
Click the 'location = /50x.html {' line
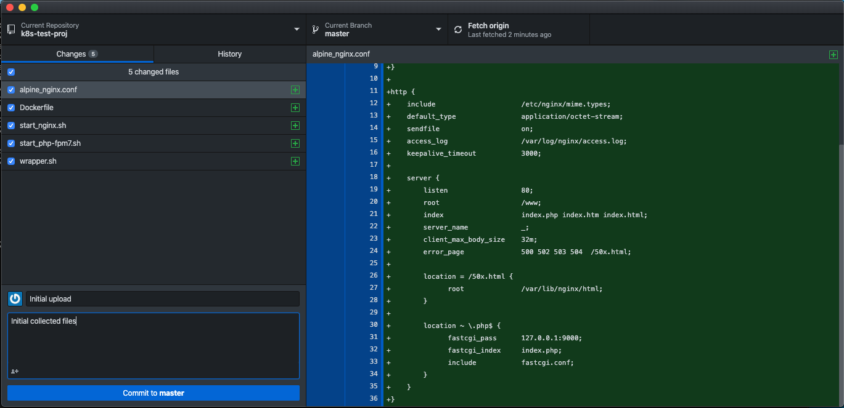pos(468,276)
